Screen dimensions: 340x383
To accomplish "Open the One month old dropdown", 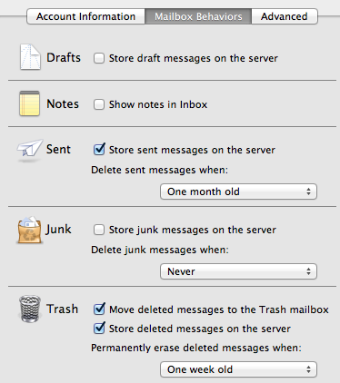I will click(x=238, y=191).
